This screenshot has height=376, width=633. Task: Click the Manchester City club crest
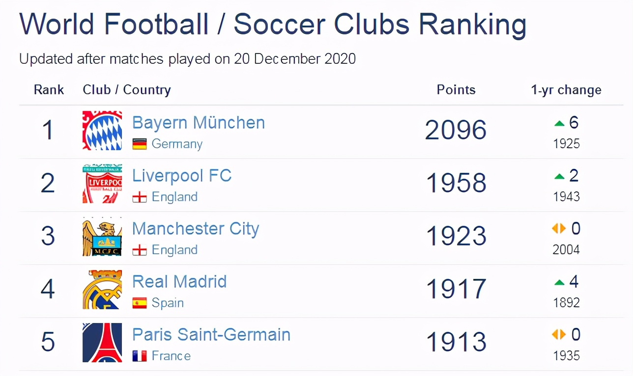[x=102, y=237]
